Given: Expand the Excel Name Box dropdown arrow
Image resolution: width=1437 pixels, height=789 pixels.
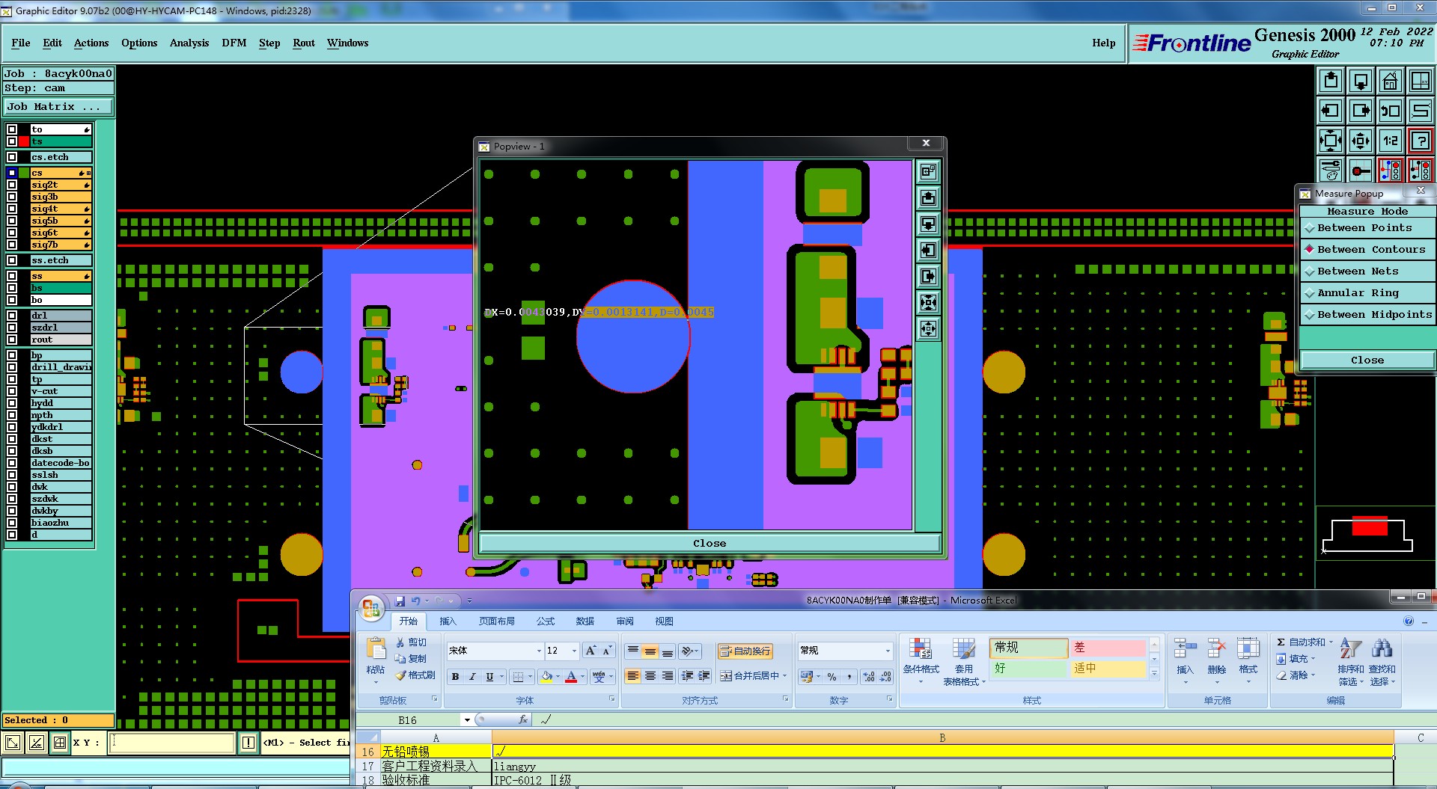Looking at the screenshot, I should (x=467, y=720).
